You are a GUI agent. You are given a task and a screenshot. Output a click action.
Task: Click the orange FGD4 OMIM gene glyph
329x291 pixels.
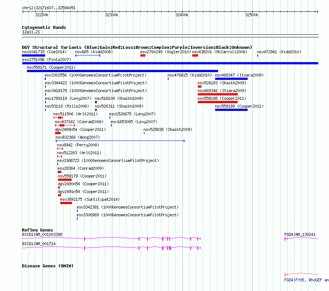[x=302, y=274]
